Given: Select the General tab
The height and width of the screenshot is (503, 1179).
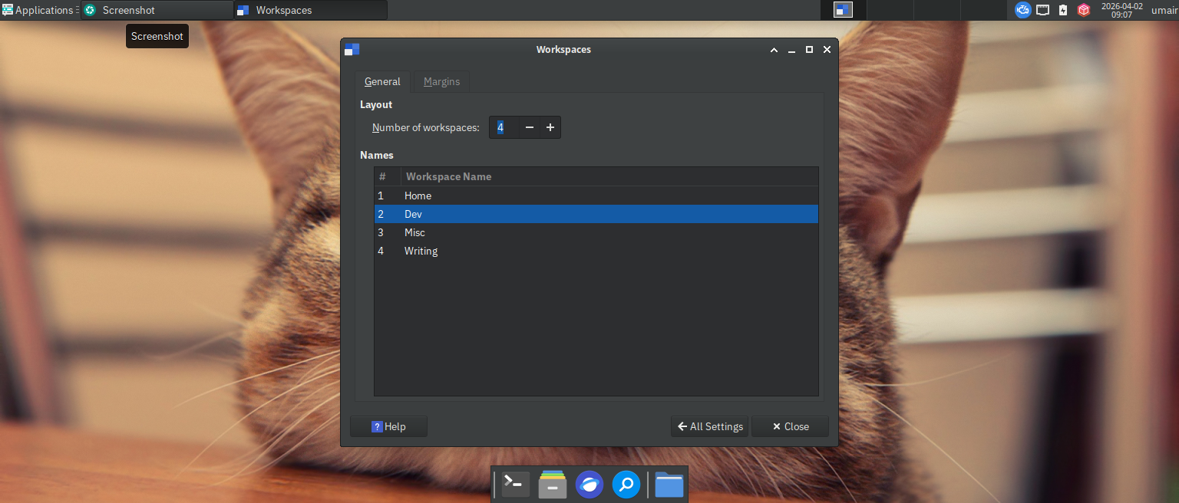Looking at the screenshot, I should 382,81.
